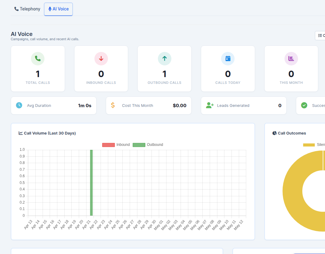Click the Avg Duration value 1m 0s
325x254 pixels.
coord(85,106)
